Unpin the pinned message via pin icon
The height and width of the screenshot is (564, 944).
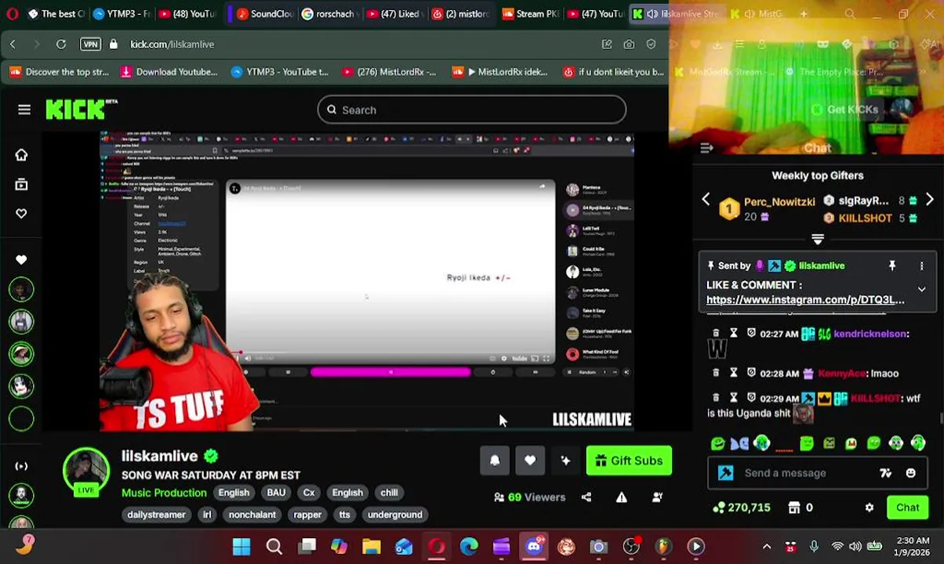892,266
